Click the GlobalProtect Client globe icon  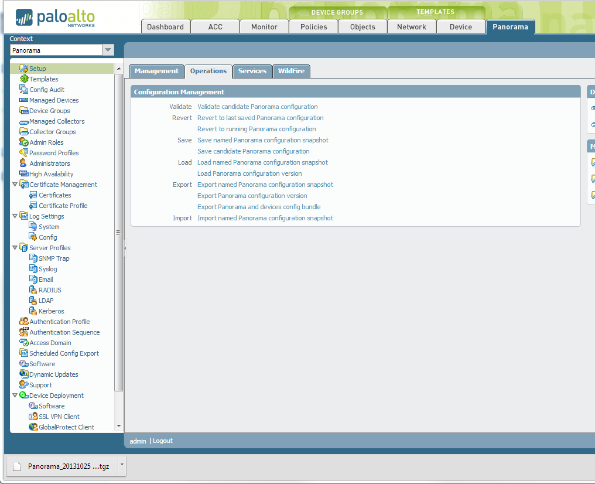[33, 427]
